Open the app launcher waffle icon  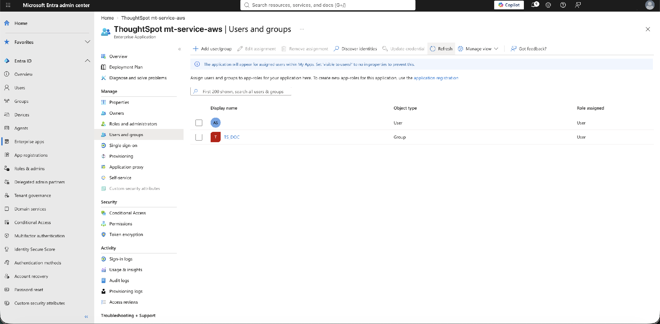pos(8,5)
